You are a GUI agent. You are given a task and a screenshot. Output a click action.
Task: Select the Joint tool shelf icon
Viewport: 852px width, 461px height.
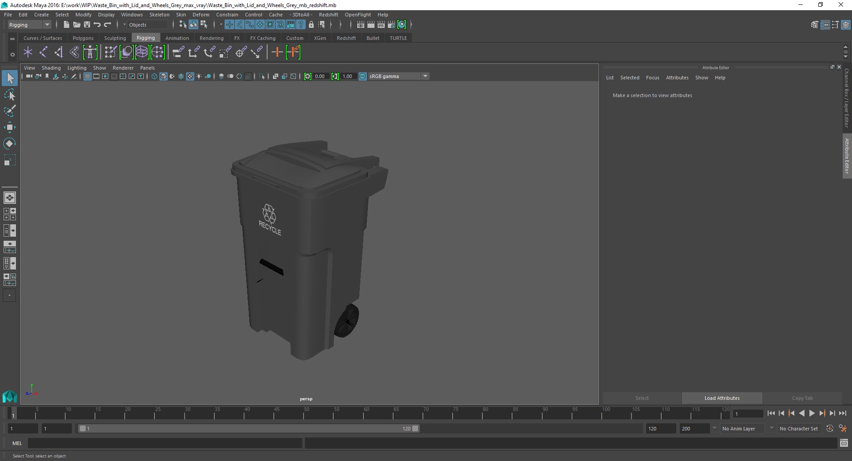pyautogui.click(x=43, y=52)
